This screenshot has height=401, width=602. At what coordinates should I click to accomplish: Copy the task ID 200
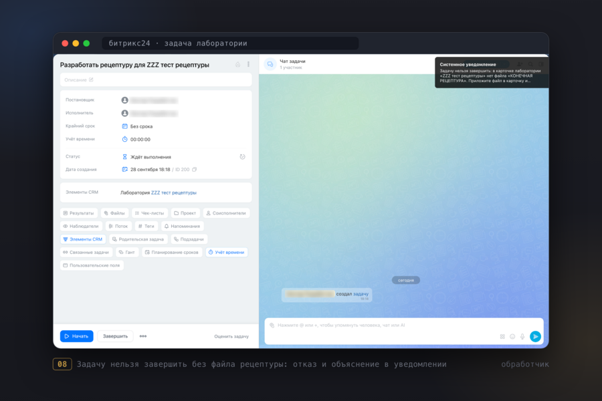point(194,170)
